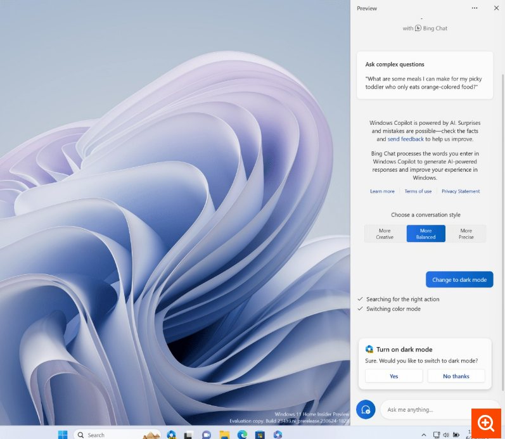This screenshot has height=439, width=505.
Task: Select More Precise conversation style
Action: pos(466,234)
